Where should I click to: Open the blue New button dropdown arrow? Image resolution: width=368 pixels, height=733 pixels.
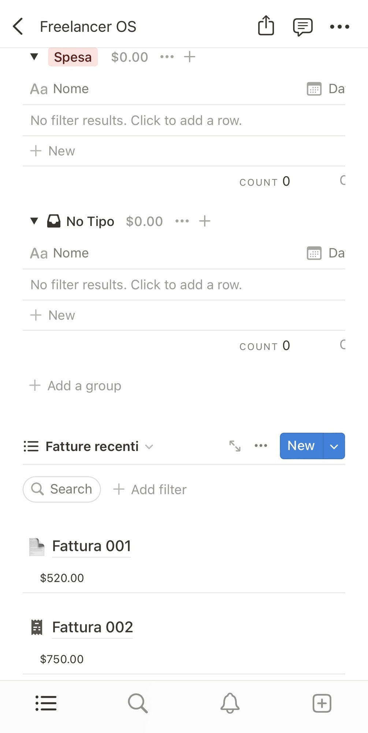click(x=334, y=446)
